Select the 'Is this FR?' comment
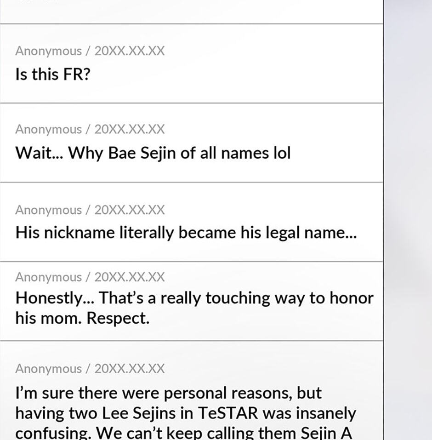This screenshot has width=432, height=440. pyautogui.click(x=192, y=64)
